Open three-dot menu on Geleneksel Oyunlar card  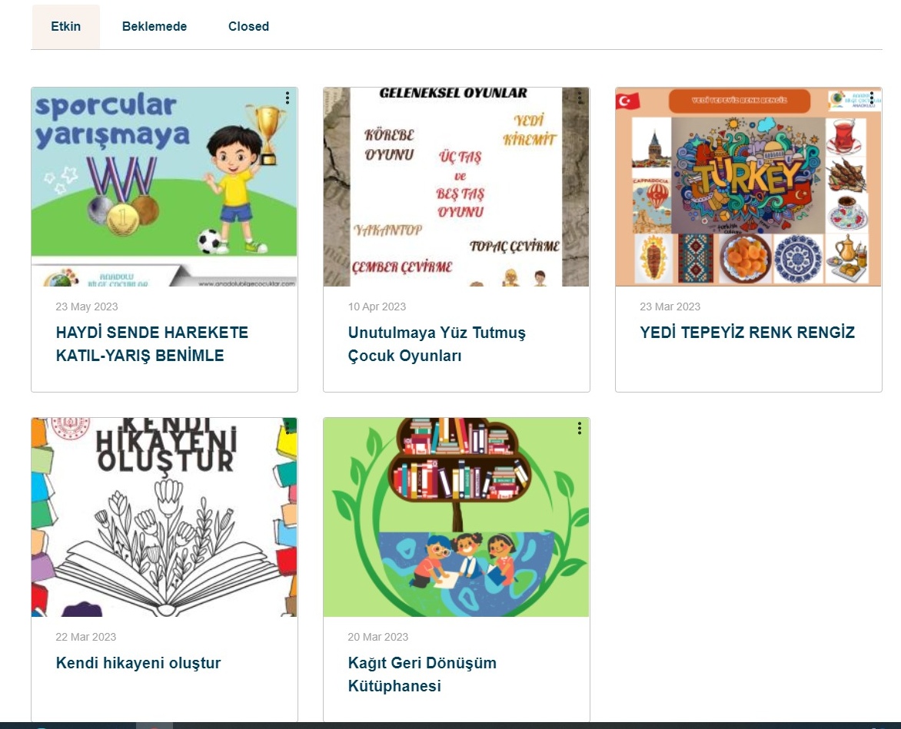tap(579, 98)
